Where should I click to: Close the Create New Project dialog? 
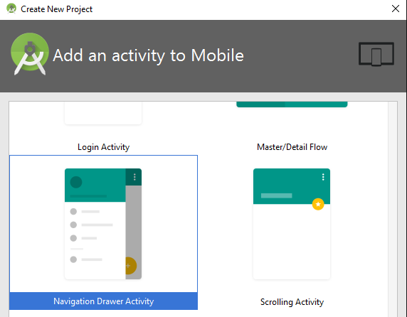pyautogui.click(x=396, y=9)
